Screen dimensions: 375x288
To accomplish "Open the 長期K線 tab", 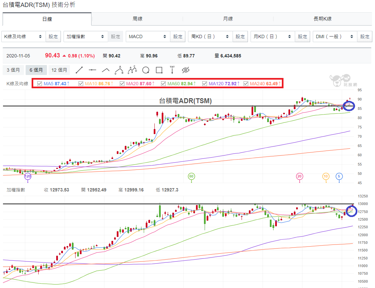I will [x=322, y=19].
